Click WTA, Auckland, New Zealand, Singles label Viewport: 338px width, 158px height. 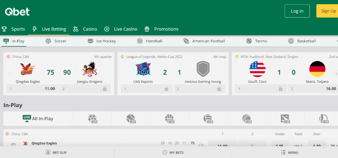269,57
